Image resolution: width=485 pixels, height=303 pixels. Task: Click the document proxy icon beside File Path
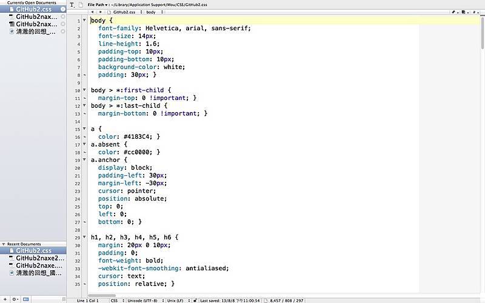pos(81,5)
